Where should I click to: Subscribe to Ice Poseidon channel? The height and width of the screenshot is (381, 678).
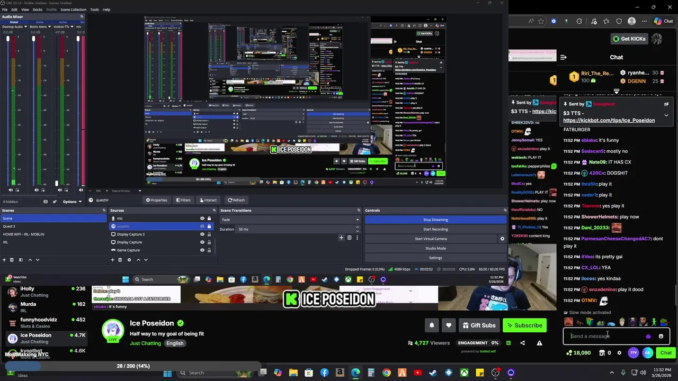coord(524,325)
